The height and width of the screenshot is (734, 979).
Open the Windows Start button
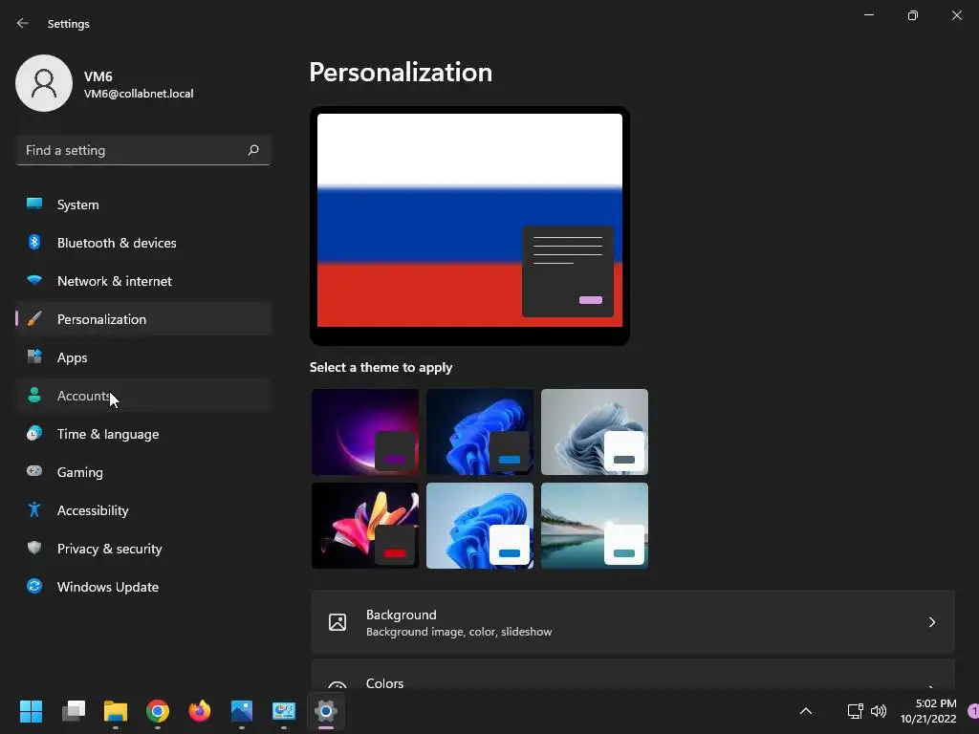click(x=31, y=711)
